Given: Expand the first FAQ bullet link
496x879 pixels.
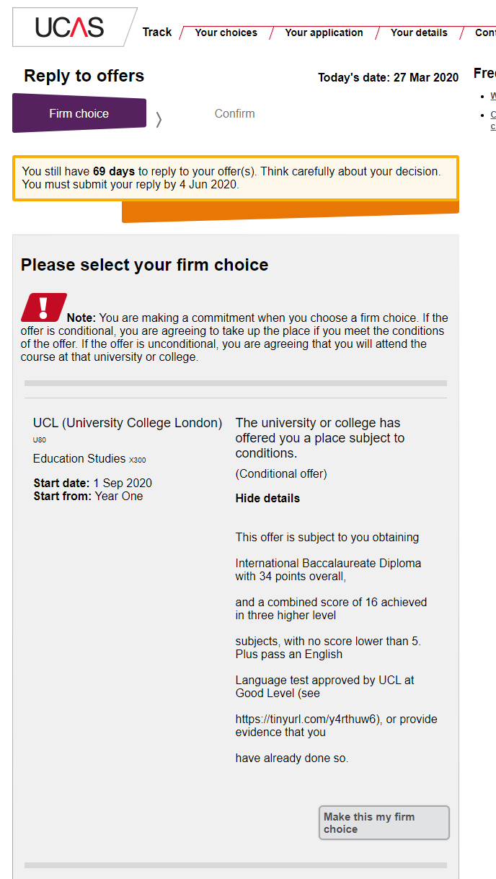Looking at the screenshot, I should (x=492, y=95).
